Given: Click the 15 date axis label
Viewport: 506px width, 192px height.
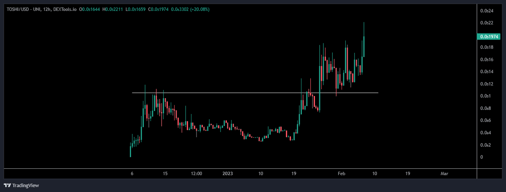Looking at the screenshot, I should 165,173.
